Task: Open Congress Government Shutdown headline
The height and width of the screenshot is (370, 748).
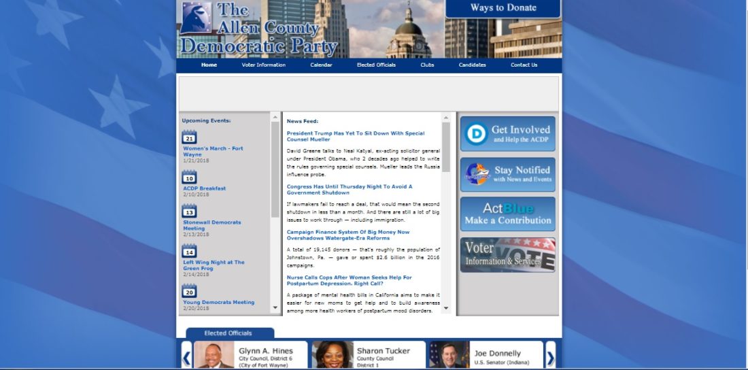Action: click(350, 190)
